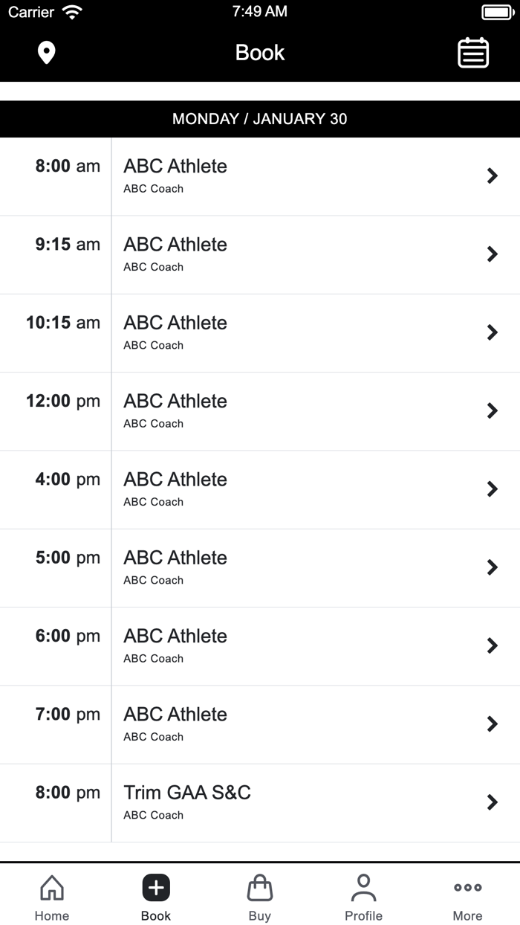The image size is (520, 925).
Task: Tap ABC Coach under the 10:15 am slot
Action: pos(153,345)
